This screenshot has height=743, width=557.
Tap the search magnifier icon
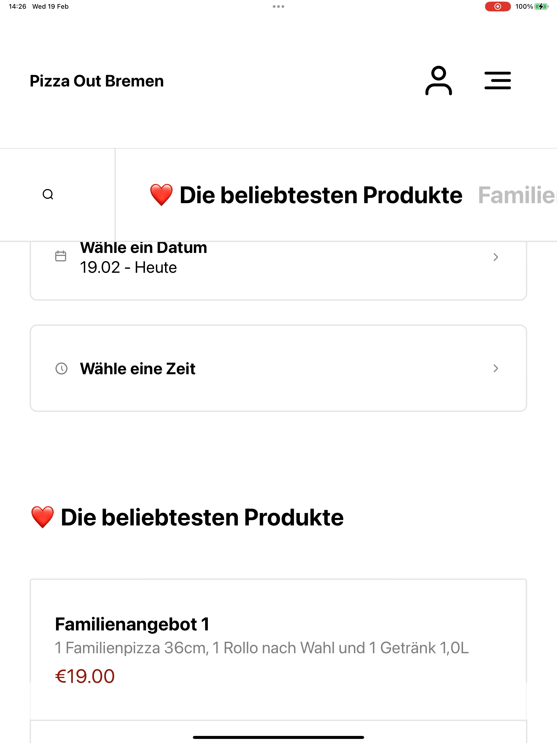[48, 194]
